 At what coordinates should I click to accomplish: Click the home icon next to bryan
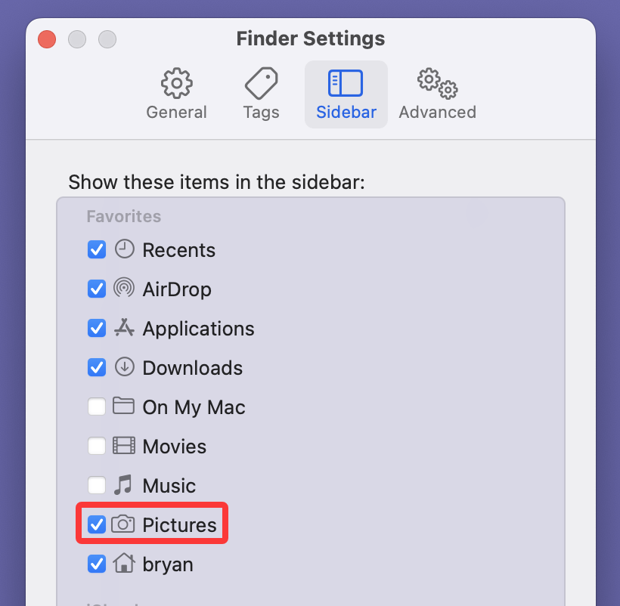[x=124, y=563]
